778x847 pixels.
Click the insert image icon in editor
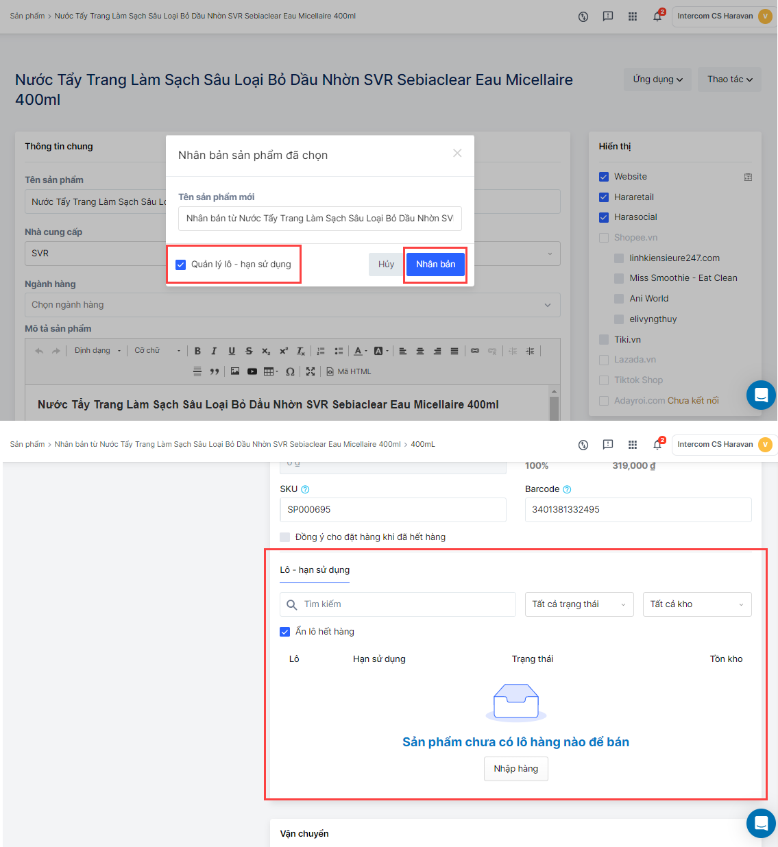click(x=235, y=371)
